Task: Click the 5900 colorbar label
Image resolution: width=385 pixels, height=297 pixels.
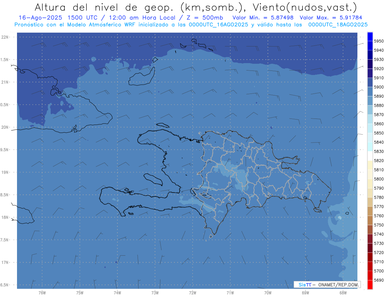Action: 379,87
